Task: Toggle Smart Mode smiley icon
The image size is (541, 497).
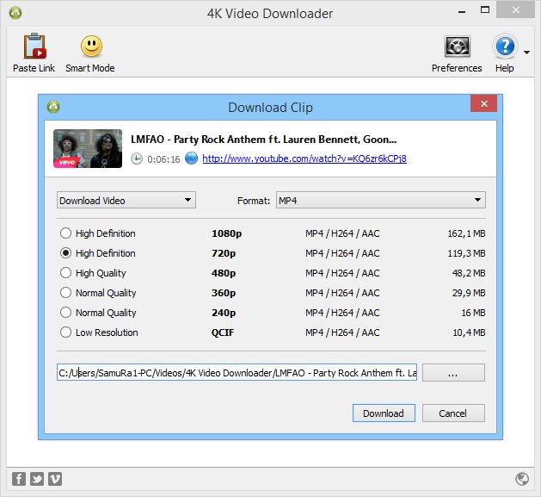Action: click(x=91, y=46)
